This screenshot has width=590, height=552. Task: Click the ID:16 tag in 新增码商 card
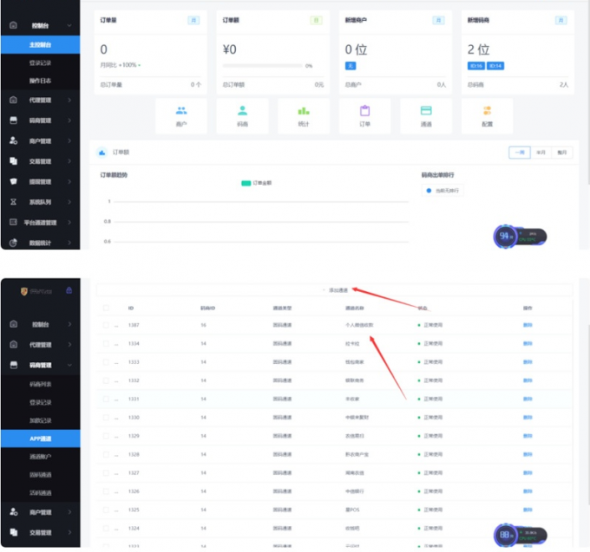476,66
